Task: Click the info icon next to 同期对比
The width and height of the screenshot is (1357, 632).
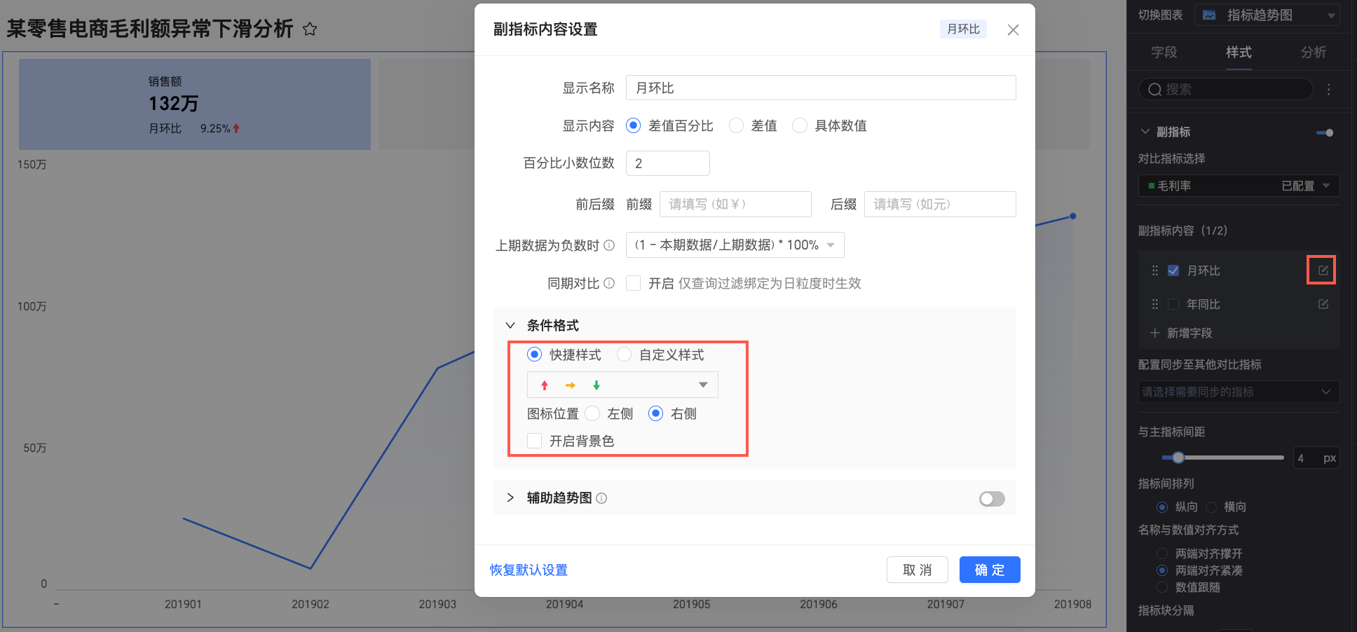Action: [609, 283]
